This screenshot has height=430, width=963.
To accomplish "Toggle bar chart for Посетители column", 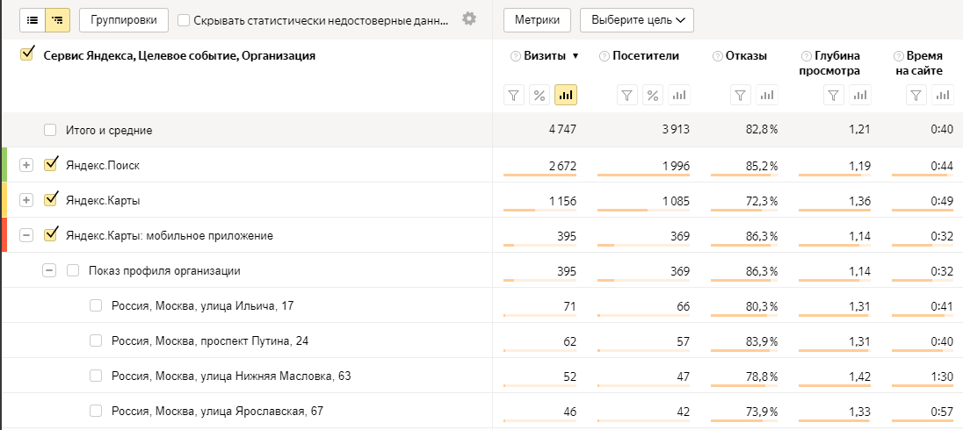I will point(678,95).
